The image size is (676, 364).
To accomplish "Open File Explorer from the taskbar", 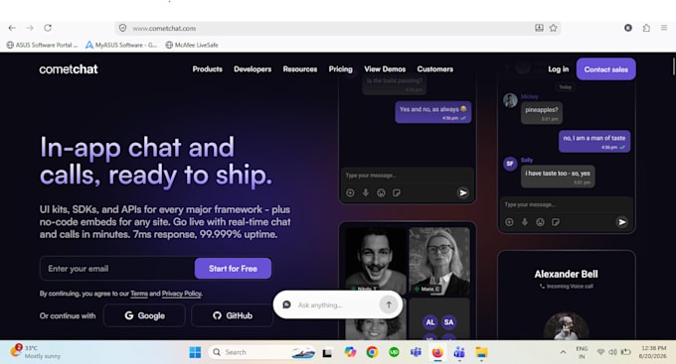I will (481, 352).
